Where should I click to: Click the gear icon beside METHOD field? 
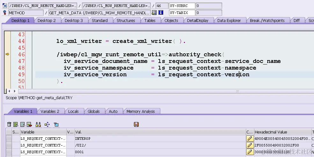(4, 13)
